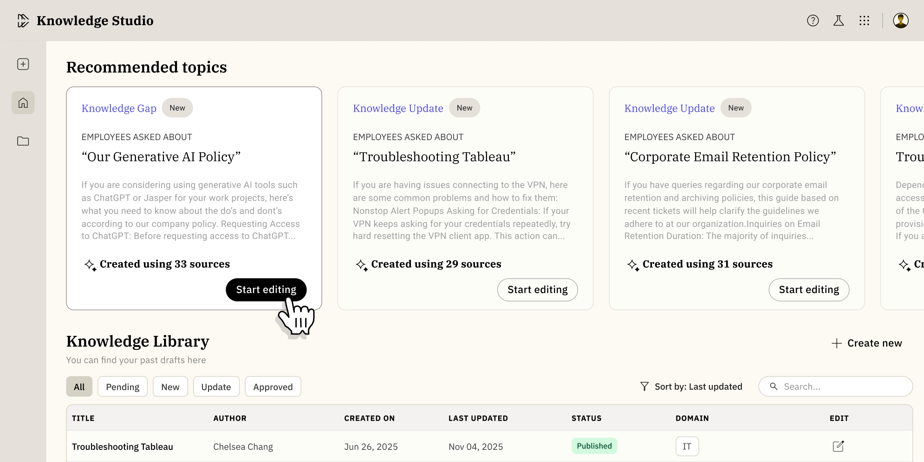Open the folder icon in the sidebar
This screenshot has height=462, width=924.
click(23, 141)
